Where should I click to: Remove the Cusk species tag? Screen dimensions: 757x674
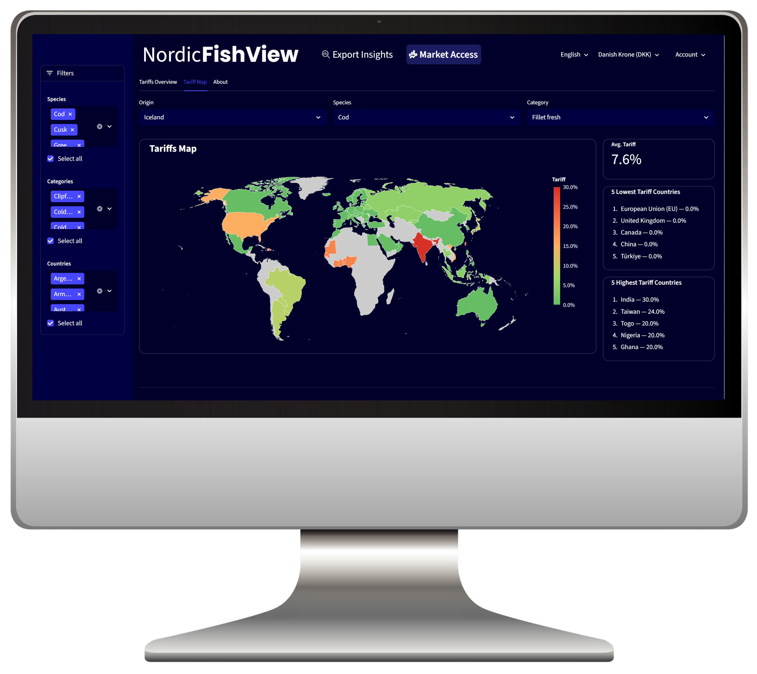[72, 130]
